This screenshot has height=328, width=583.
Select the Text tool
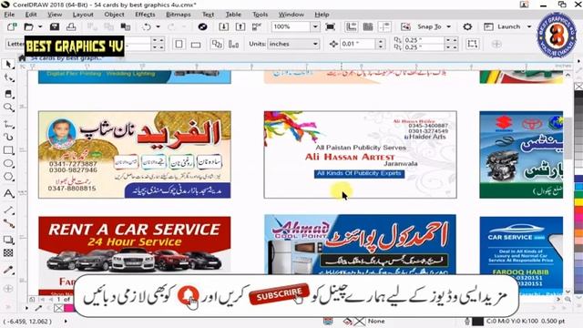pos(8,193)
